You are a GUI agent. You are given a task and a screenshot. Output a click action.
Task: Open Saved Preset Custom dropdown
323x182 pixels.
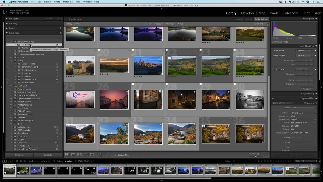(304, 51)
